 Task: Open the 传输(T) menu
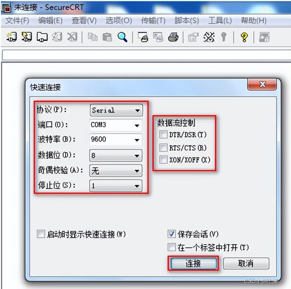(x=153, y=20)
